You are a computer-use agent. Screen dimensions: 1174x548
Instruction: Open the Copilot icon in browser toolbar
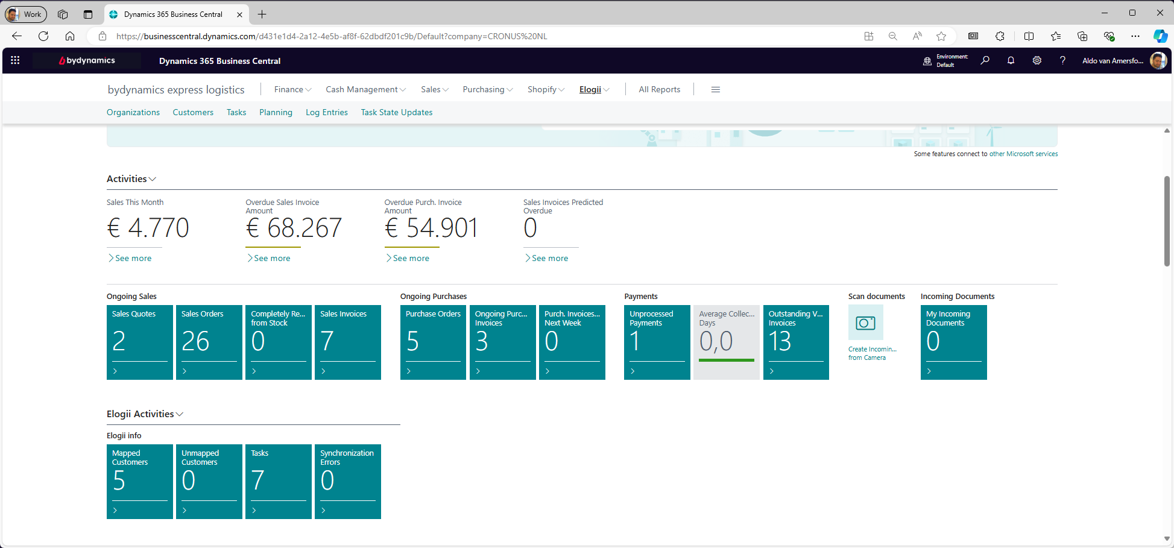point(1160,36)
